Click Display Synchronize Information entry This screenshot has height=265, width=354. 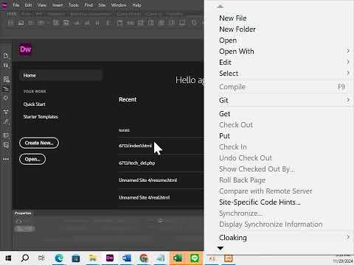271,225
